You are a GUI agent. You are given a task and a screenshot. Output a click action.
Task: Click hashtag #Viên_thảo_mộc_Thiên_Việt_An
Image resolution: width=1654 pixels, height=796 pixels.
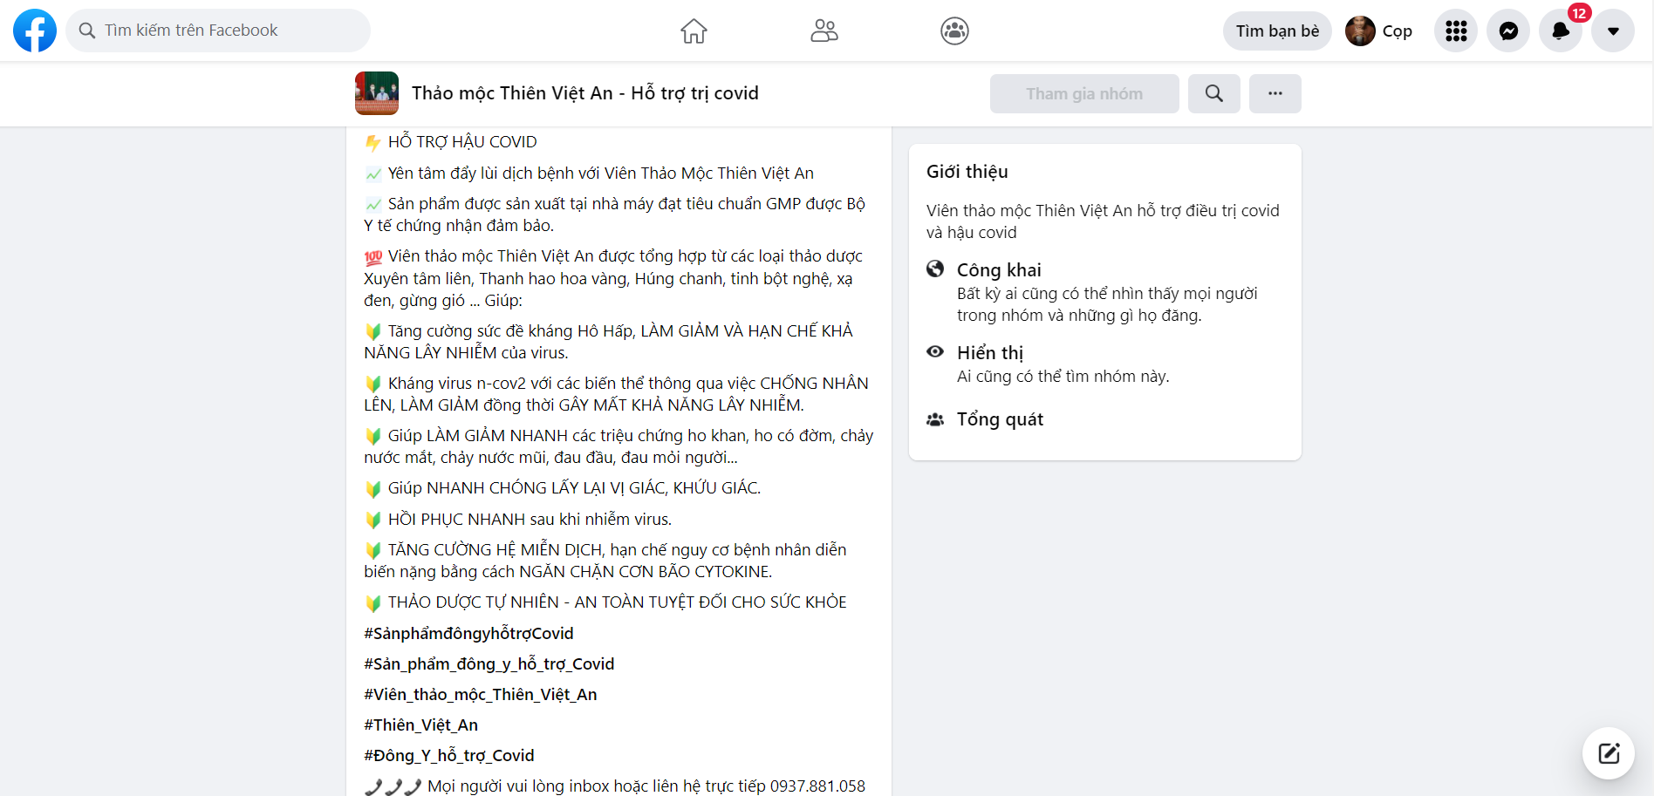481,694
